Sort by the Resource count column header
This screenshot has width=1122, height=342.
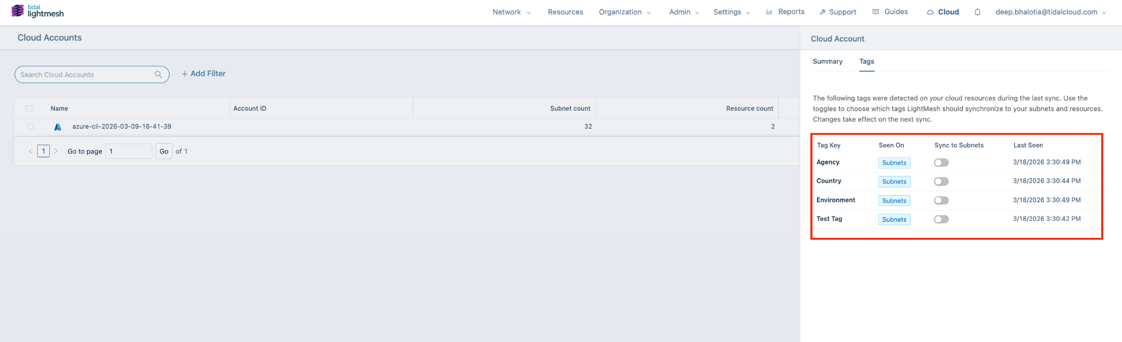(749, 109)
